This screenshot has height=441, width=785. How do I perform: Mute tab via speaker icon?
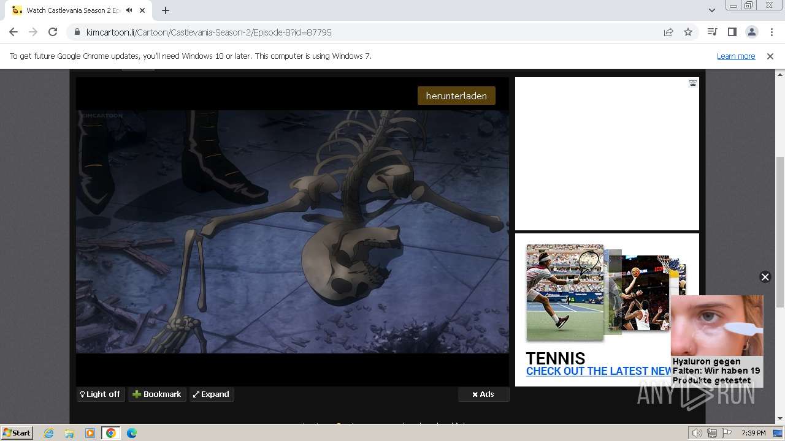point(129,10)
